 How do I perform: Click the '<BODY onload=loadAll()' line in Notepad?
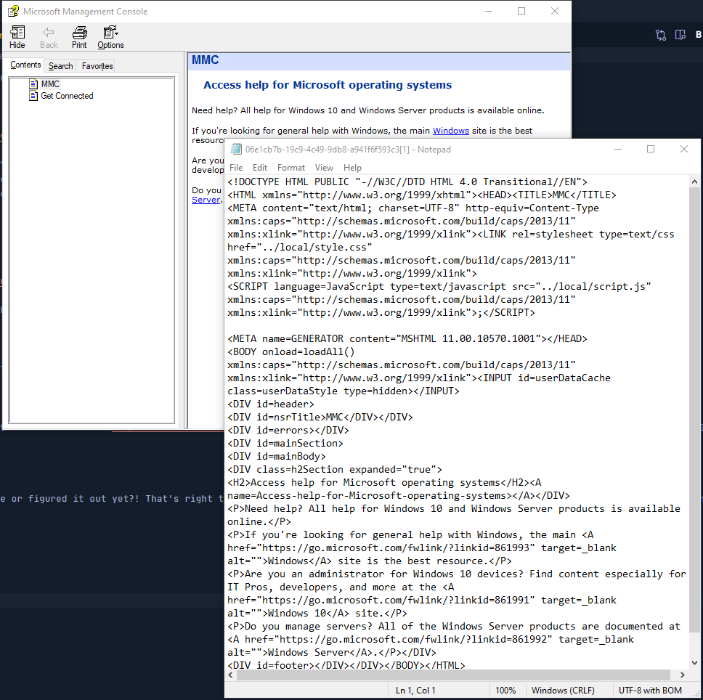point(291,351)
